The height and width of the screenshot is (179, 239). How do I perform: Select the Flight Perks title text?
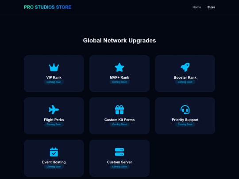tap(54, 120)
